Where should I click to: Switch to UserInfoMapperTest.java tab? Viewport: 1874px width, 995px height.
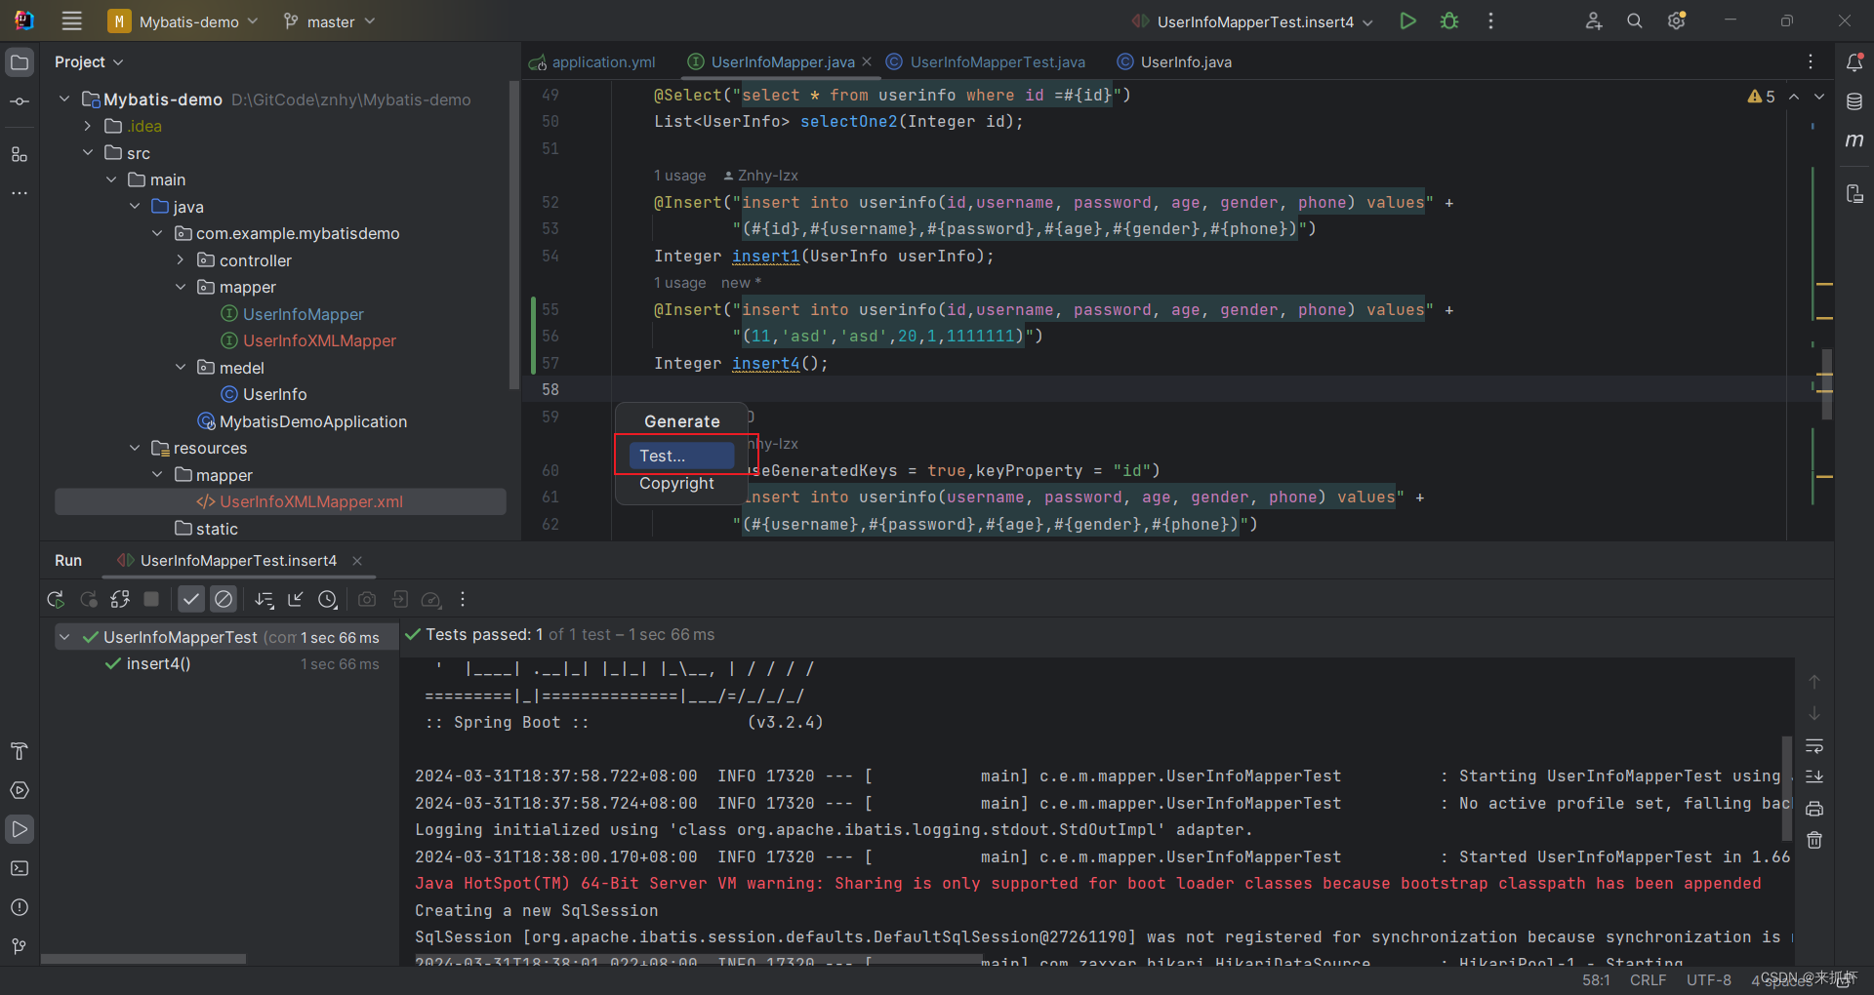click(987, 61)
